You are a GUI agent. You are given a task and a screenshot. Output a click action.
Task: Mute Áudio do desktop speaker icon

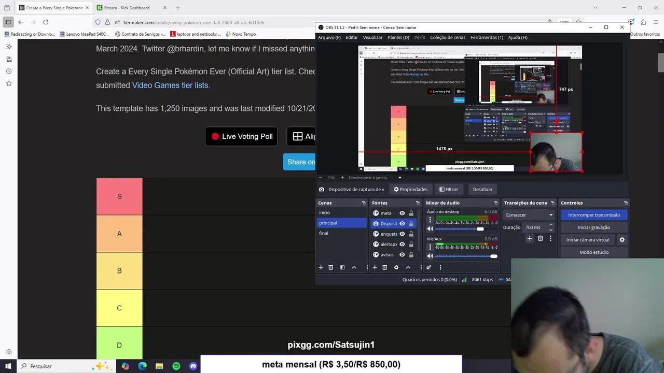click(x=430, y=229)
